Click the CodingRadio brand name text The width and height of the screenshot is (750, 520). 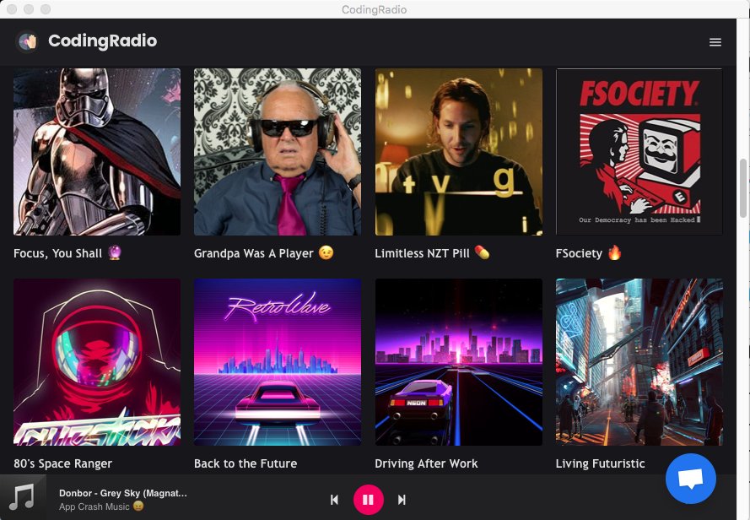coord(102,41)
